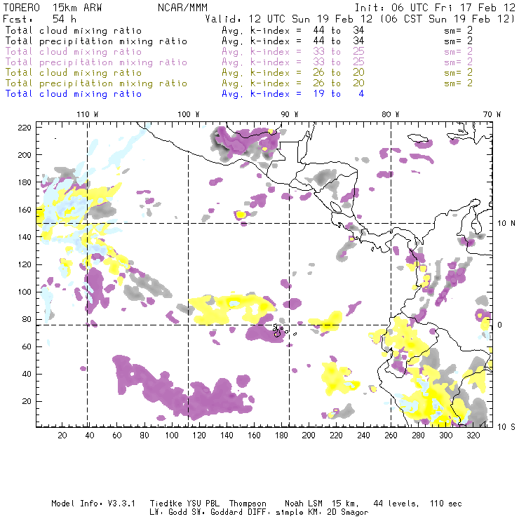Click the 'TORERO 15km ARW' title text
This screenshot has width=519, height=519.
point(53,8)
